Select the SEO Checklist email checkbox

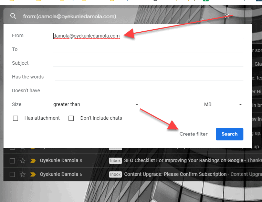point(12,161)
